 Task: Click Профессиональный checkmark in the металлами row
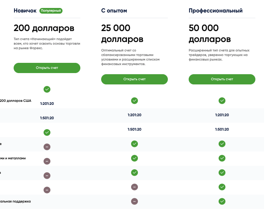(222, 158)
